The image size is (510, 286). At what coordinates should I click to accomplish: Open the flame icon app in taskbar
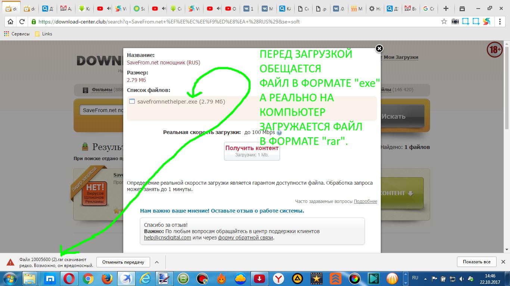click(x=221, y=279)
